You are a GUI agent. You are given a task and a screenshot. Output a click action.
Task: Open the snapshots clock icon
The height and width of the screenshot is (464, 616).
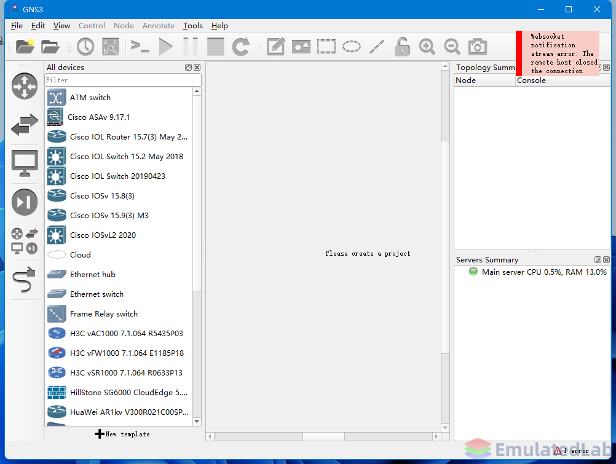pyautogui.click(x=85, y=47)
